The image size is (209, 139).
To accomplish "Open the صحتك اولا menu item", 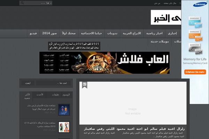I will click(69, 33).
